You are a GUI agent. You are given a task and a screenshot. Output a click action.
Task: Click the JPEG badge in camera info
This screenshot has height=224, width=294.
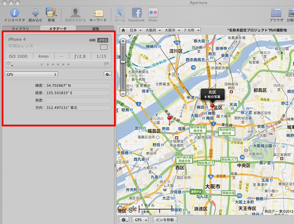103,40
